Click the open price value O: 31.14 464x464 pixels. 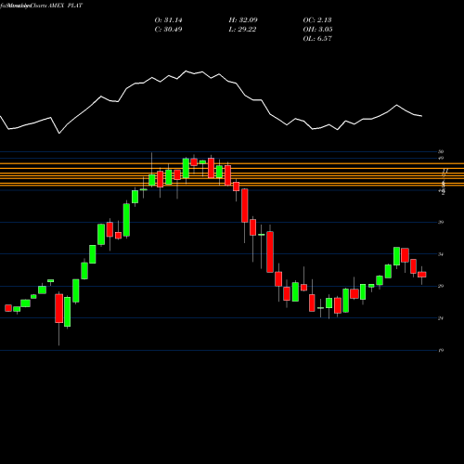(168, 20)
